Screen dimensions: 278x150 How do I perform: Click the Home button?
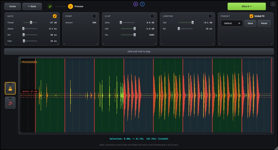click(12, 6)
